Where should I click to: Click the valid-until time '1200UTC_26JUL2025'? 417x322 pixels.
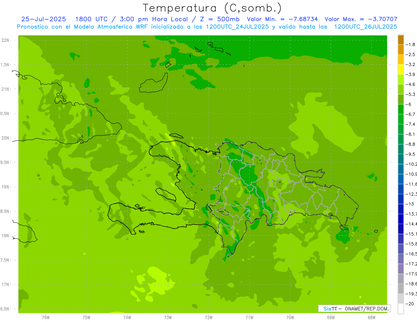366,27
